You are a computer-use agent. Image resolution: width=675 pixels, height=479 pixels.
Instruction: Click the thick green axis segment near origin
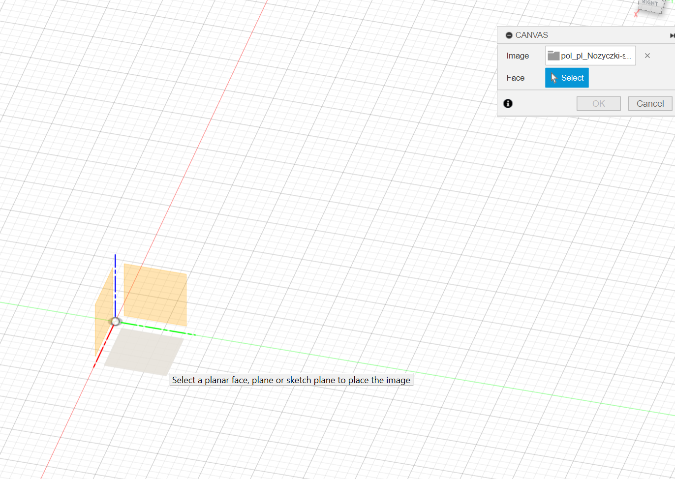pos(157,329)
